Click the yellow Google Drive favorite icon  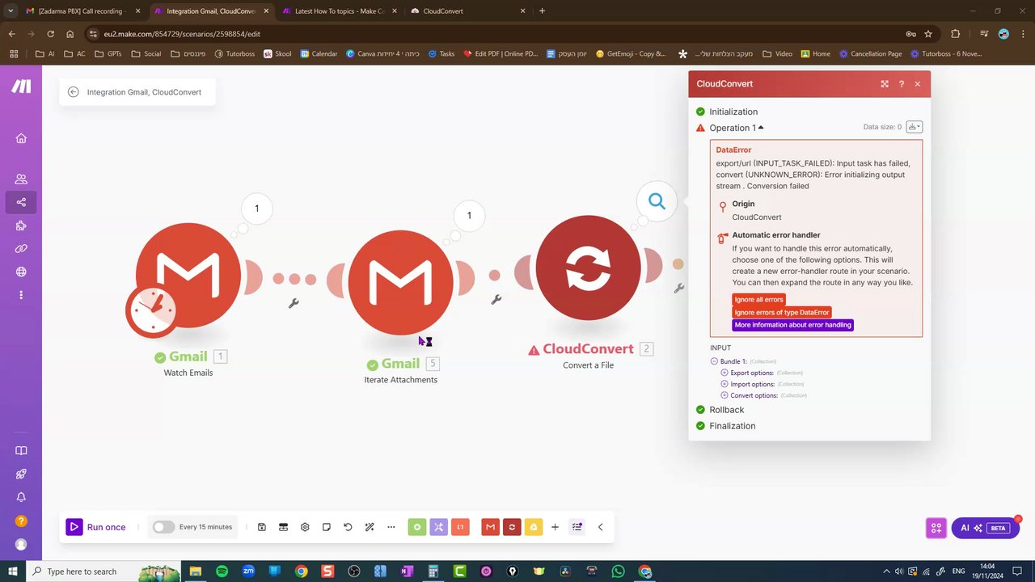tap(533, 527)
